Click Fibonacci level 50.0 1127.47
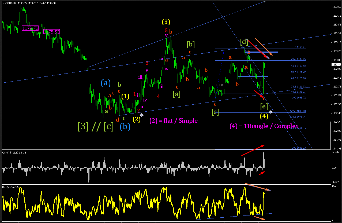 click(298, 72)
